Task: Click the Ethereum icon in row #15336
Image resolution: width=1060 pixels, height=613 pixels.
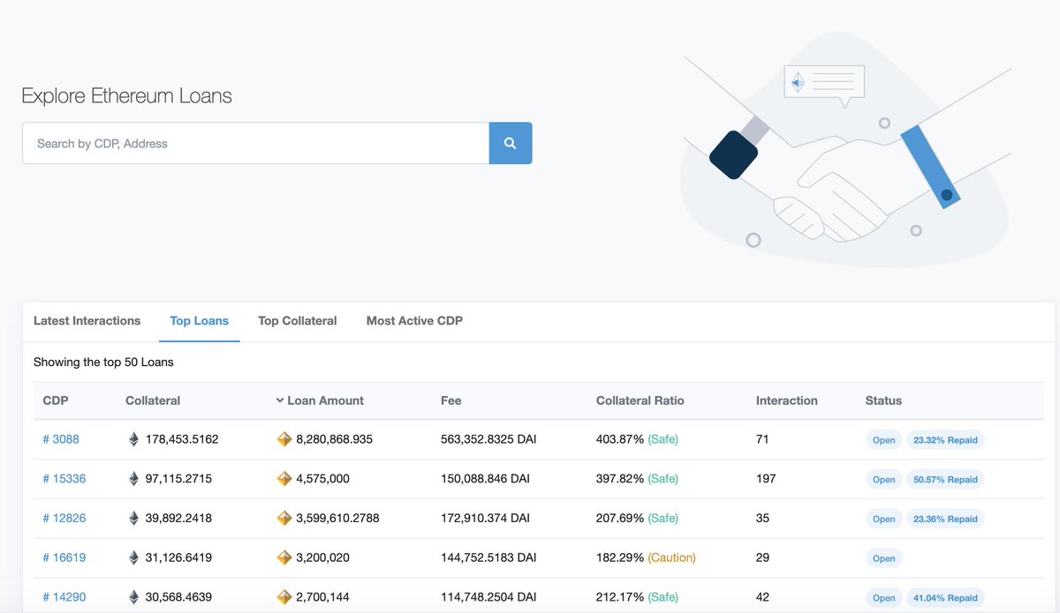Action: click(134, 478)
